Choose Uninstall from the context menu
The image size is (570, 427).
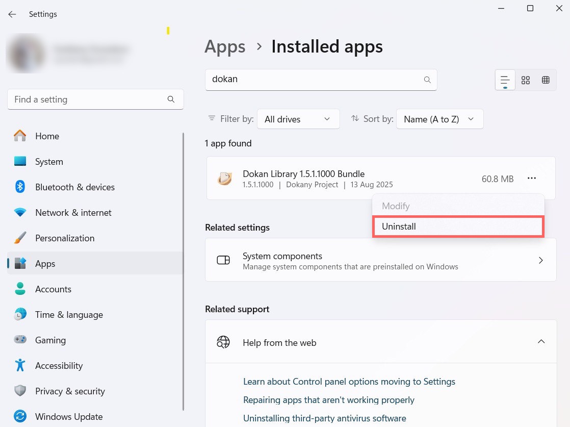tap(458, 227)
